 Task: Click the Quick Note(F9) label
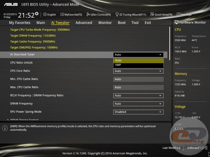[x=163, y=14]
